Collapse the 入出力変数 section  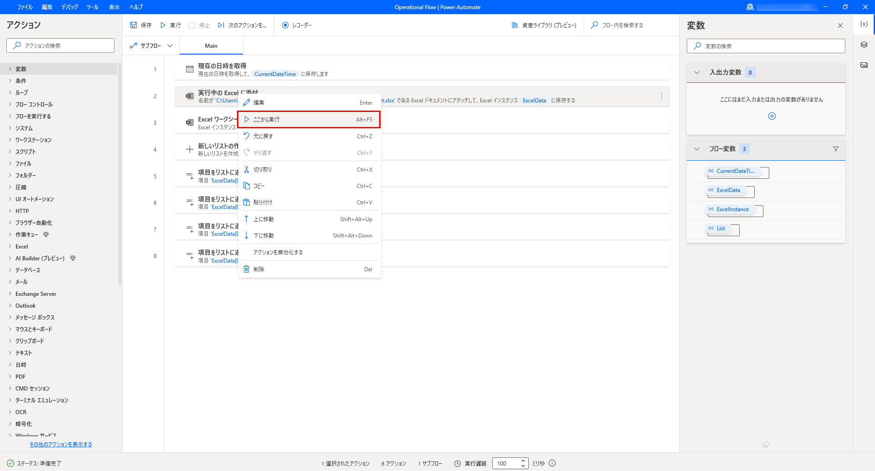(696, 72)
